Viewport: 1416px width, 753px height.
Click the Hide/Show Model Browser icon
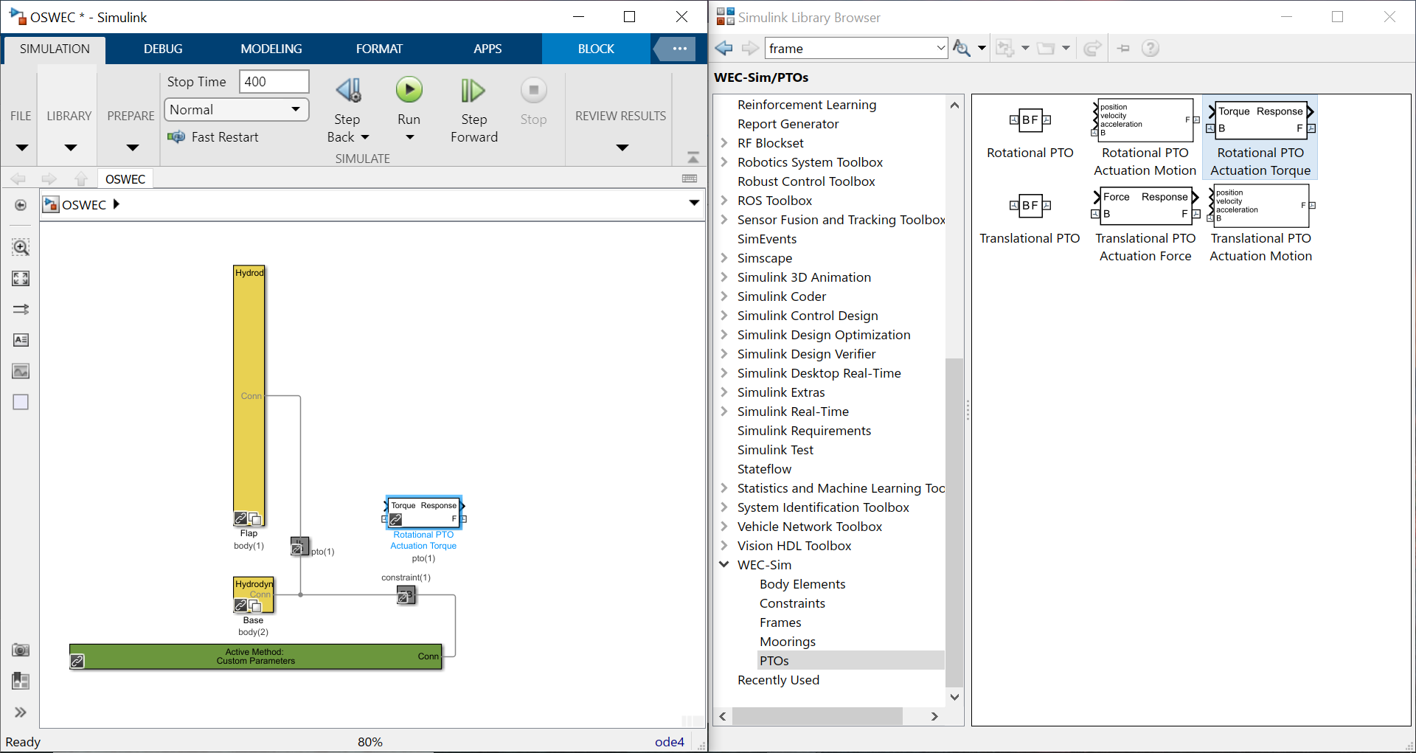click(x=21, y=205)
